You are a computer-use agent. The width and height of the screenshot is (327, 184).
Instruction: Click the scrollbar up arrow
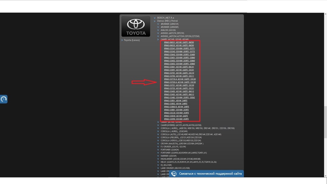click(325, 14)
